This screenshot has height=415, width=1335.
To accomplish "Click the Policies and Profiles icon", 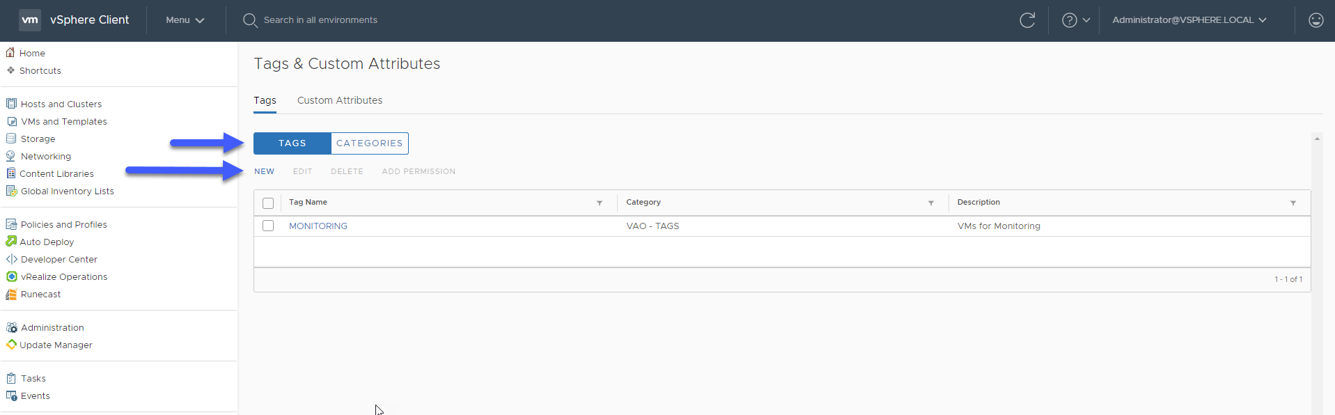I will coord(11,224).
